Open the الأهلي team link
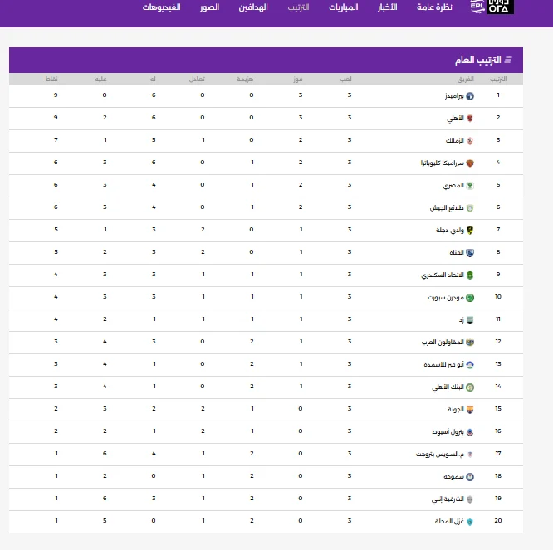553x550 pixels. pos(455,119)
